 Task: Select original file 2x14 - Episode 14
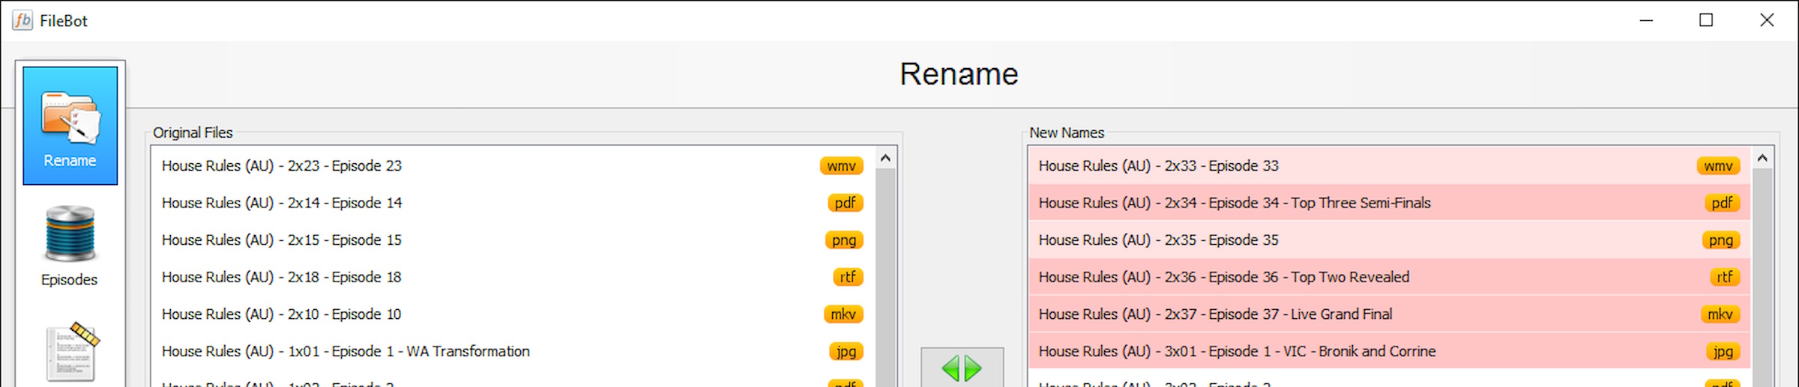(x=513, y=203)
